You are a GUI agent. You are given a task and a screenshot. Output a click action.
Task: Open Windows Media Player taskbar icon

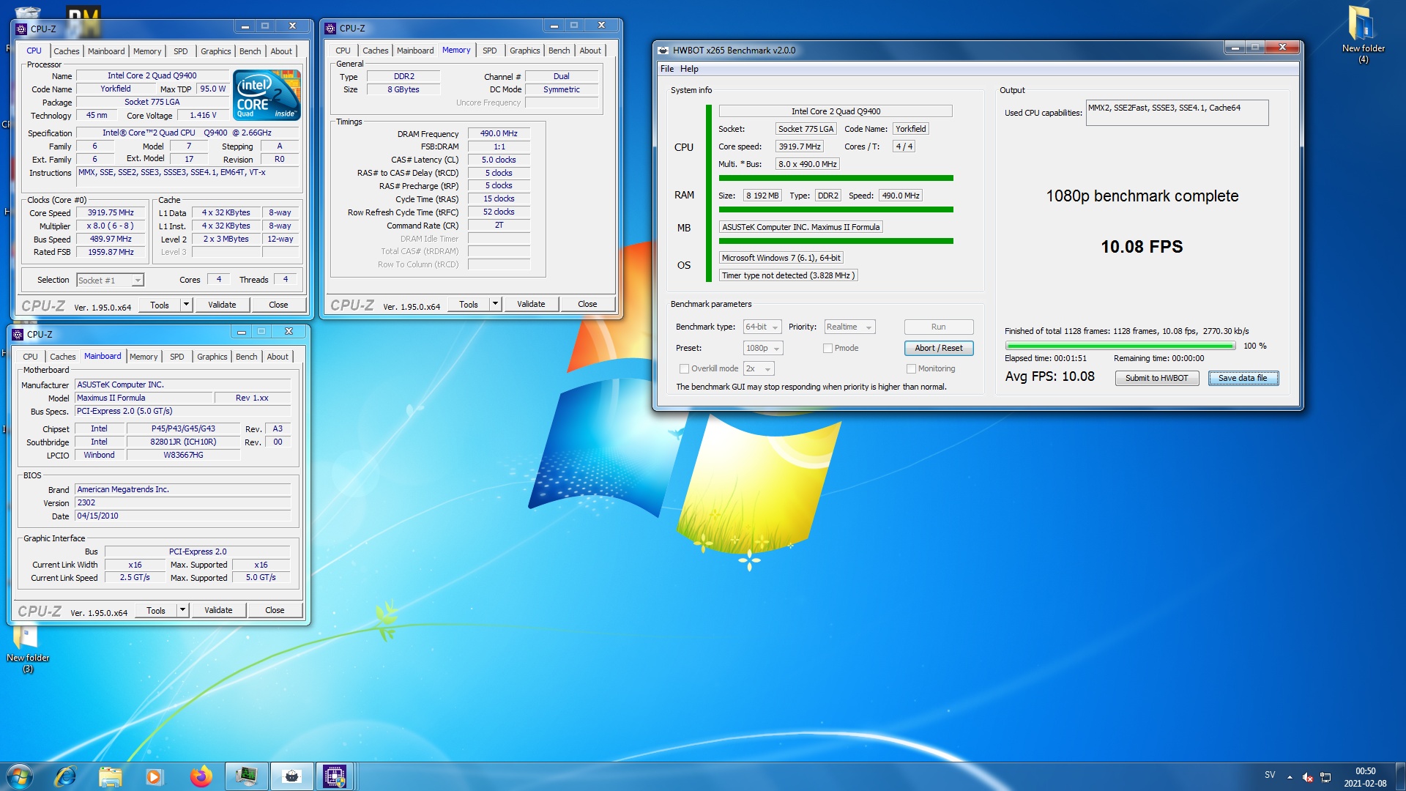(155, 776)
